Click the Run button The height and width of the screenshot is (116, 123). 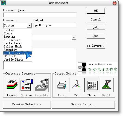96,36
